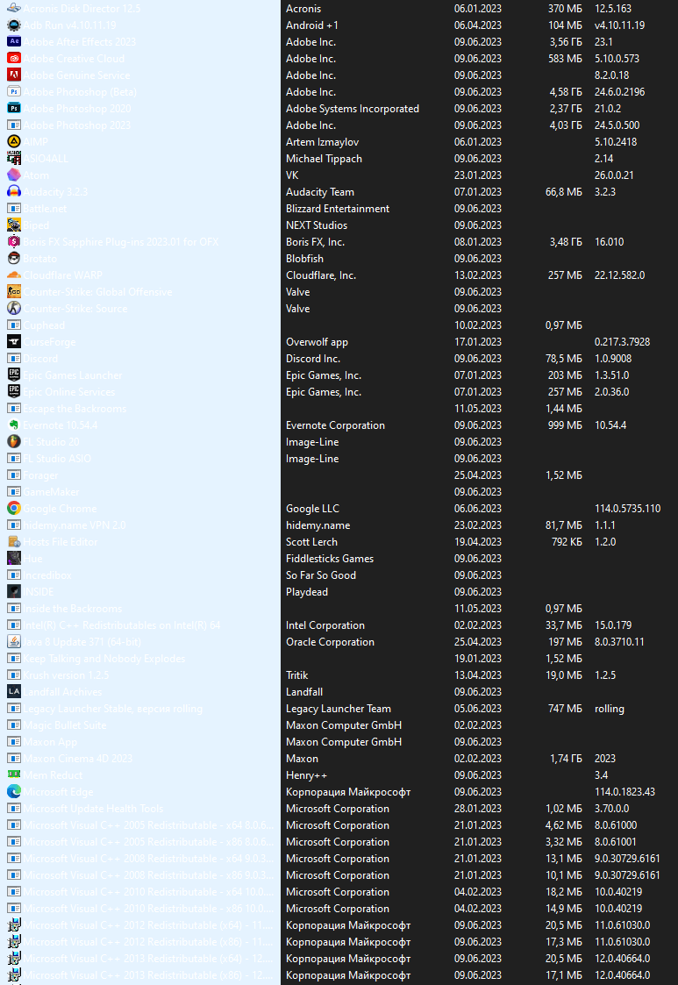
Task: Select the Maxon Cinema 4D 2023 entry
Action: 78,758
